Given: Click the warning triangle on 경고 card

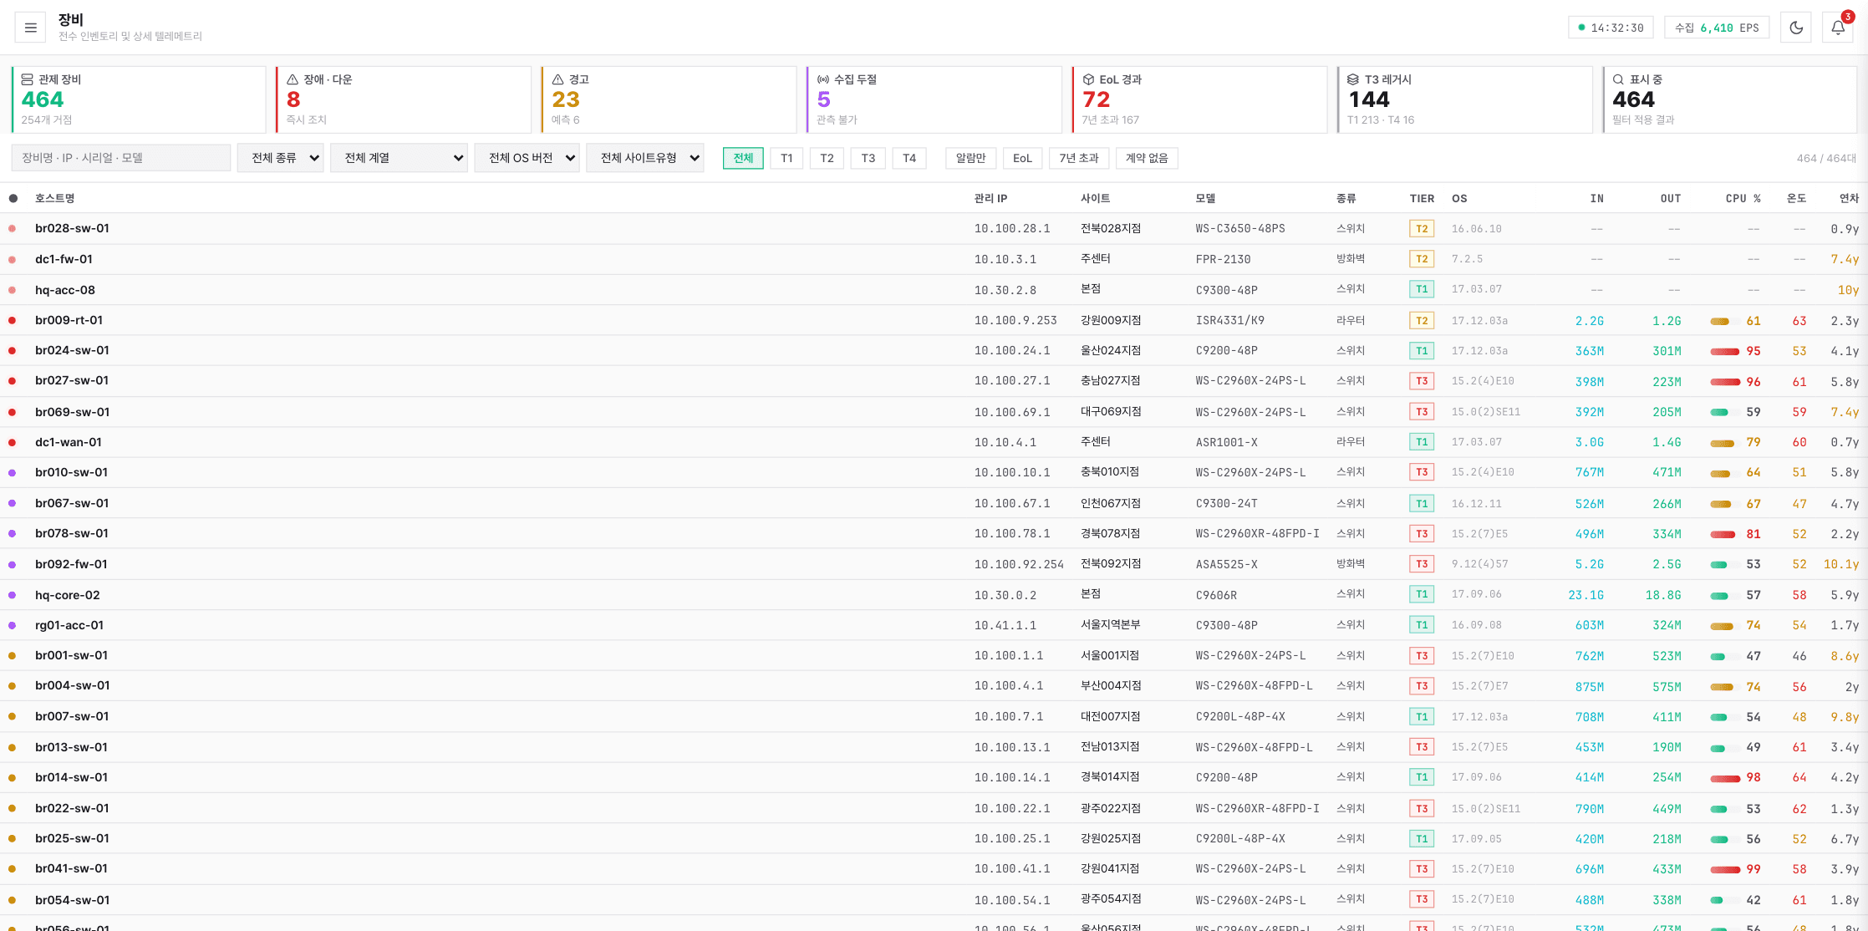Looking at the screenshot, I should pyautogui.click(x=557, y=79).
